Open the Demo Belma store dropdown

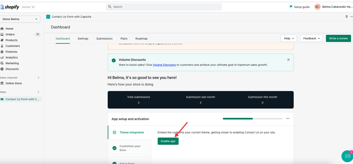(x=20, y=19)
